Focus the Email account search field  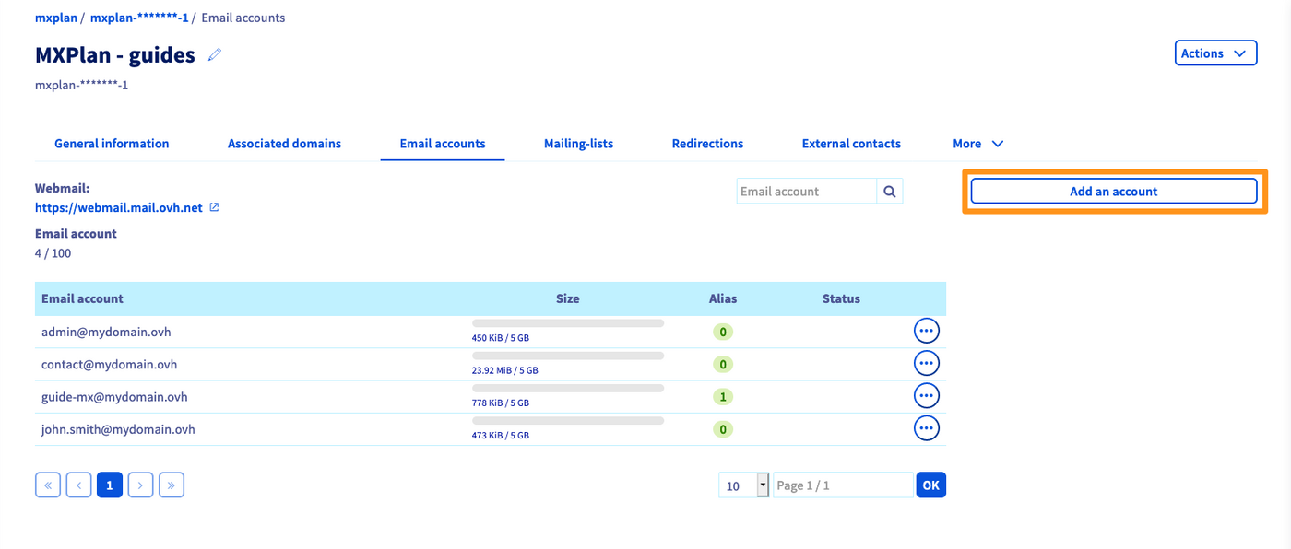[806, 192]
